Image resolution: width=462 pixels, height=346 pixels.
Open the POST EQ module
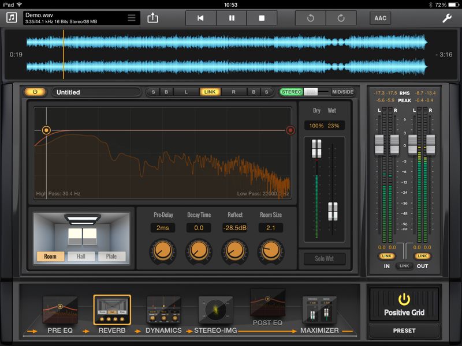click(267, 308)
